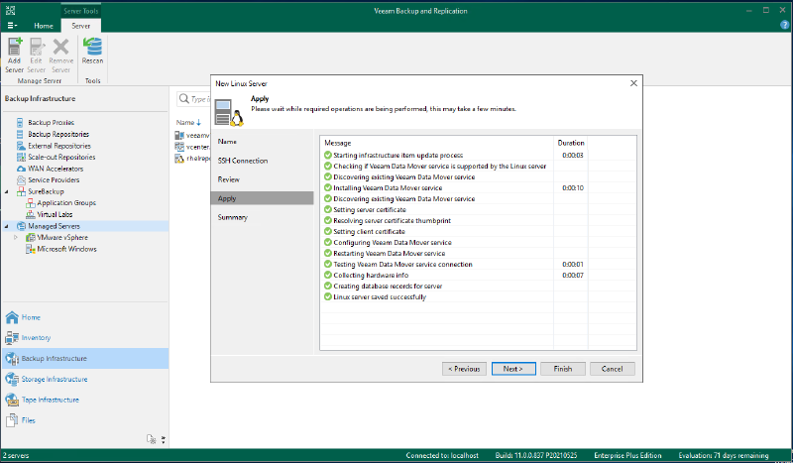Open Tape Infrastructure navigation view
Viewport: 793px width, 463px height.
(84, 400)
